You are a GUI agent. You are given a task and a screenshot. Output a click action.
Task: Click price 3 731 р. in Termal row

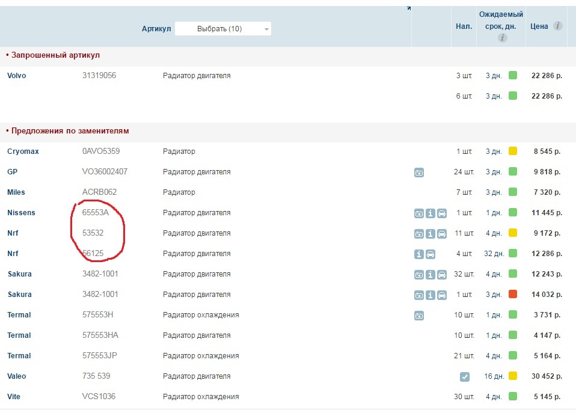tap(547, 314)
